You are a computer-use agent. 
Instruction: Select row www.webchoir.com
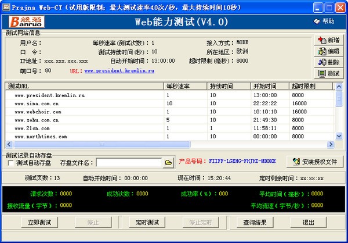[169, 112]
